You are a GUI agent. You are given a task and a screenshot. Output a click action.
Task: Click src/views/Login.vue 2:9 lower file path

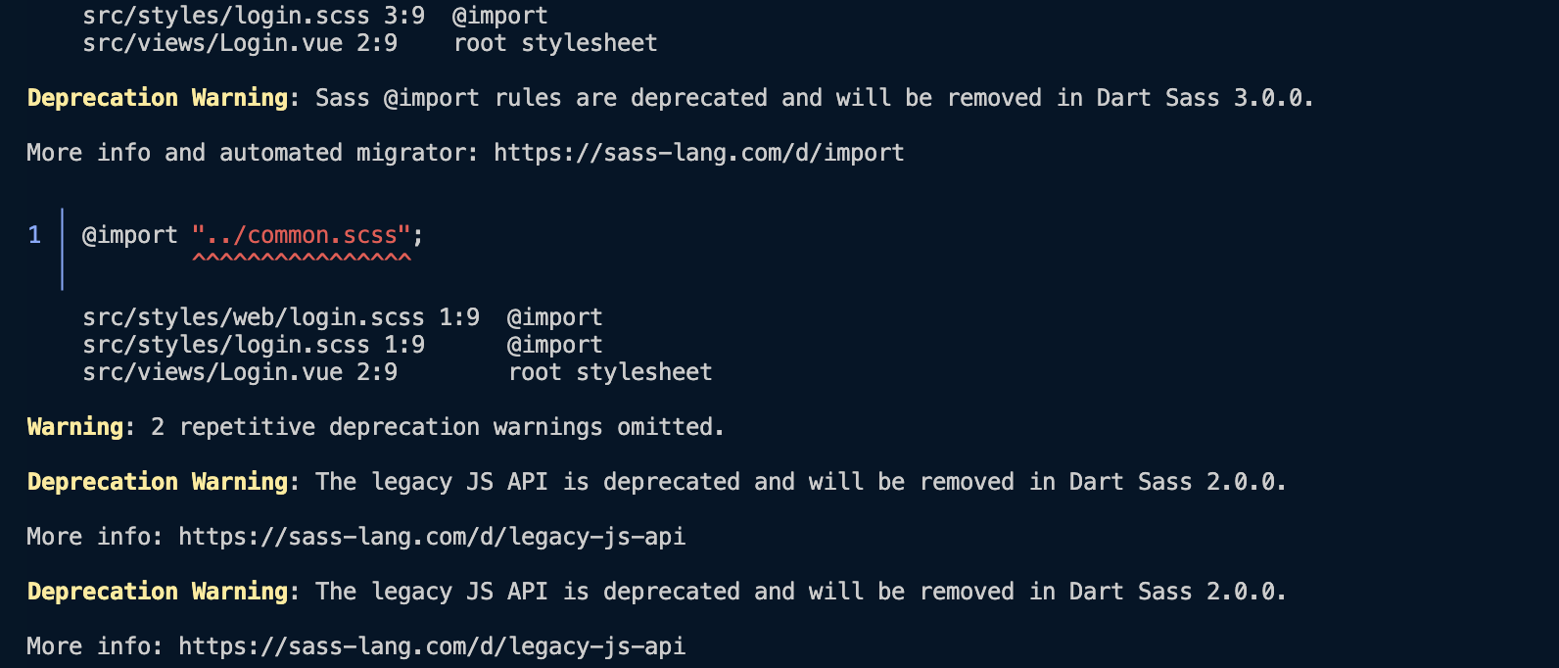click(x=240, y=372)
